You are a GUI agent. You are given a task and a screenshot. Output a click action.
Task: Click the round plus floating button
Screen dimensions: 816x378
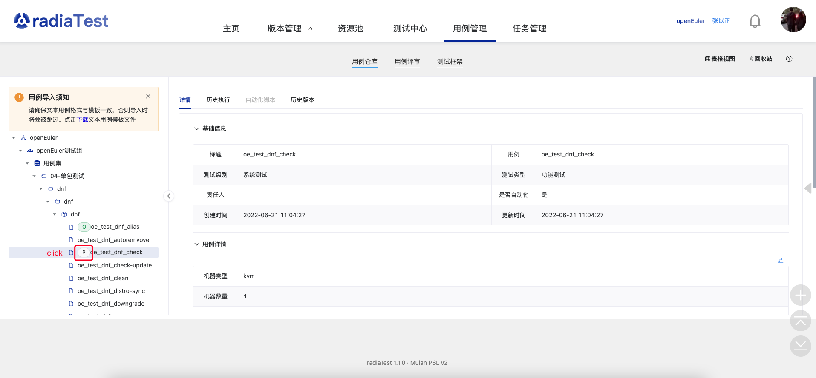[x=800, y=295]
